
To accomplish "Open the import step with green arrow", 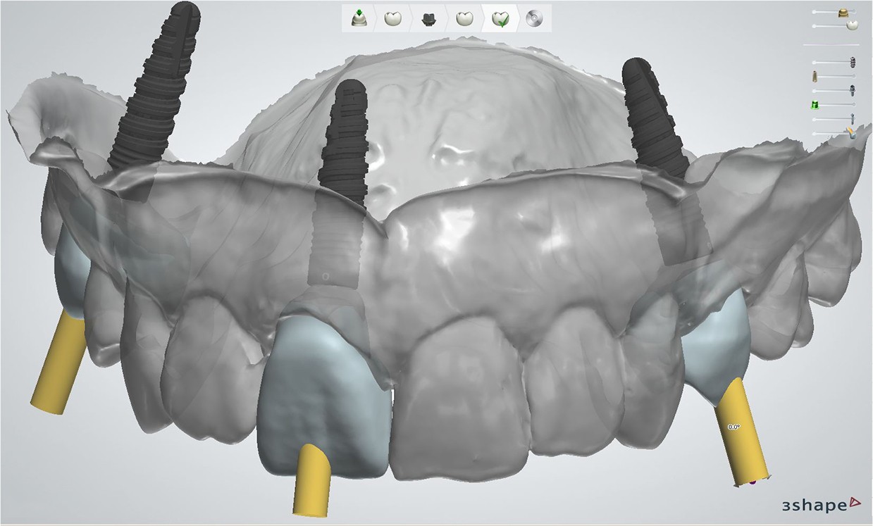I will coord(357,18).
